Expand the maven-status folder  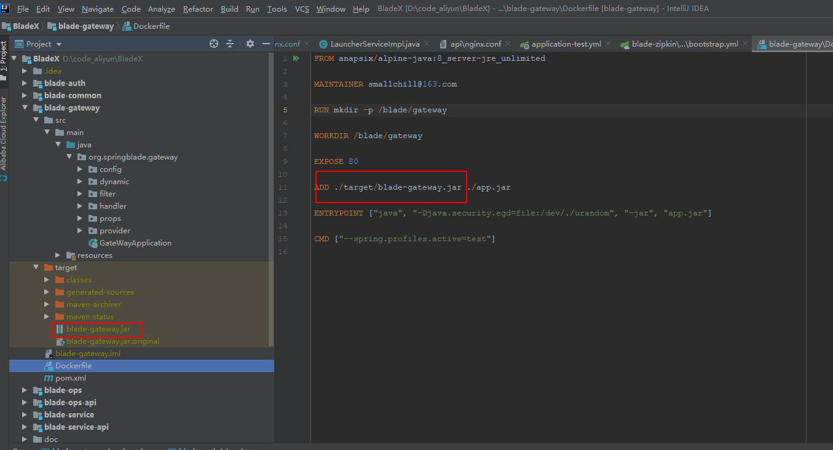(47, 317)
